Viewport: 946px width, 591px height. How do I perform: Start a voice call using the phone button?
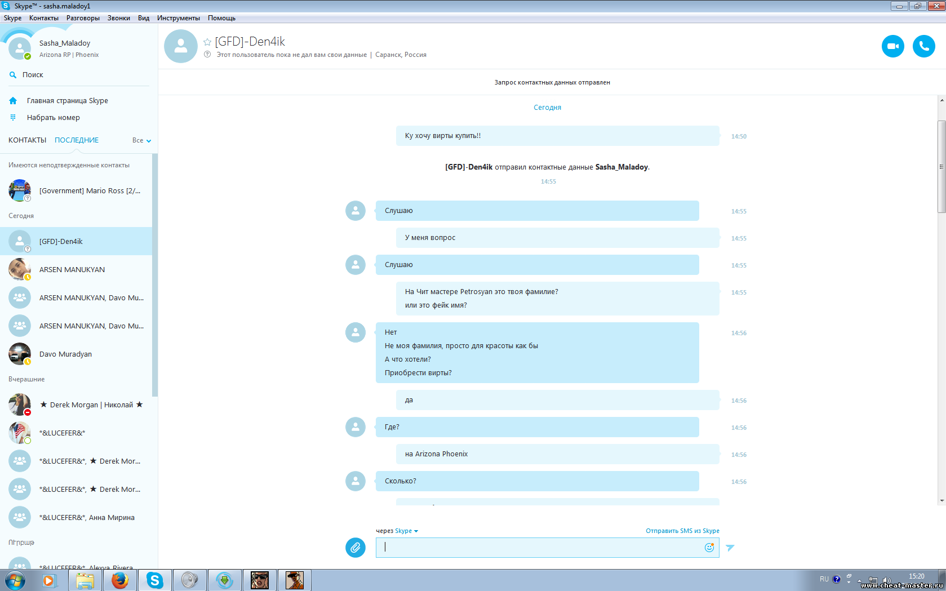pyautogui.click(x=923, y=46)
